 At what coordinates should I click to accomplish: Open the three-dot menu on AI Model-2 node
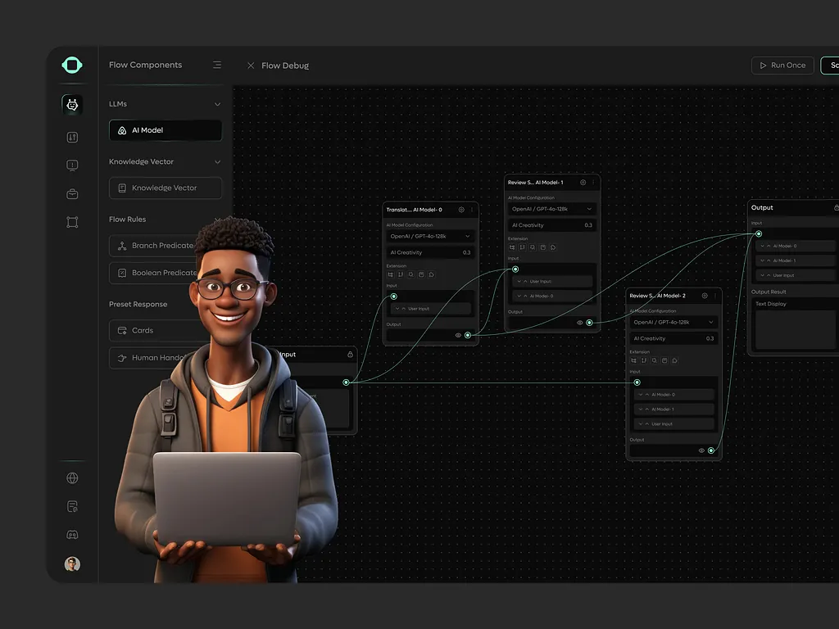click(714, 296)
